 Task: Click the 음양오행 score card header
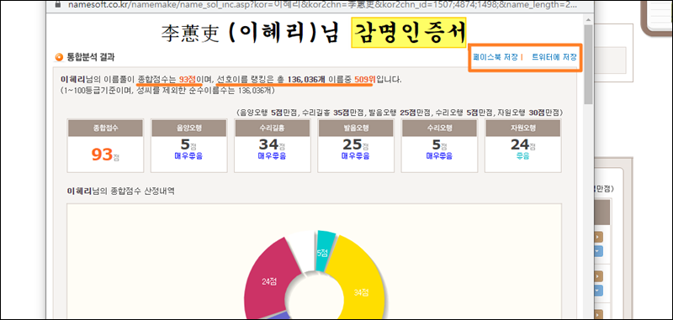188,129
